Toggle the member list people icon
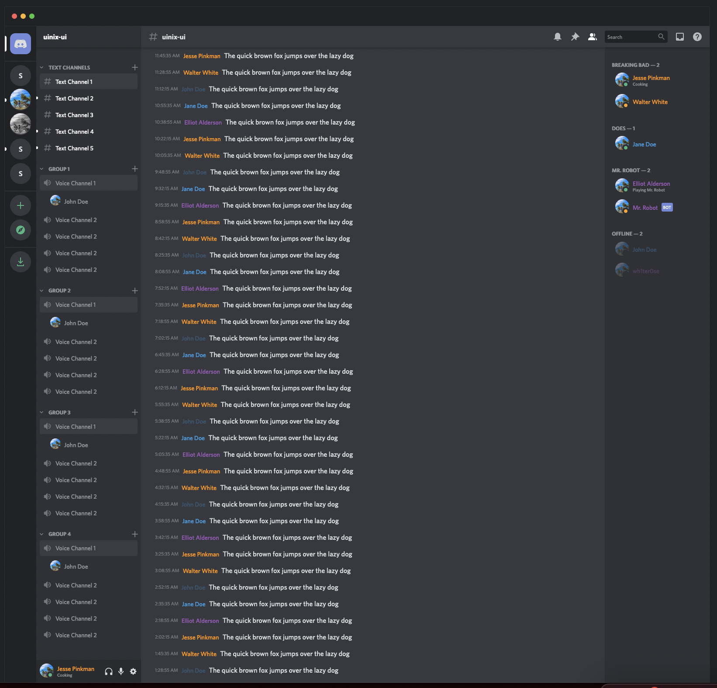This screenshot has height=688, width=717. (592, 37)
